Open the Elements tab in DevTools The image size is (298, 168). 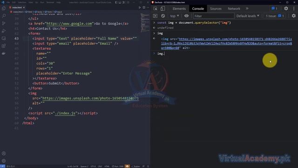click(x=179, y=8)
